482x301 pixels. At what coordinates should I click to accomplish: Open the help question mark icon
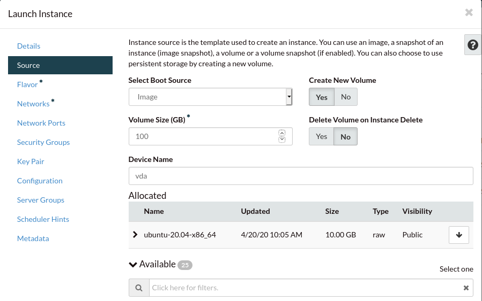[x=472, y=45]
